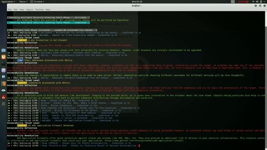
Task: Click the power/lock icon in top bar
Action: [x=261, y=2]
